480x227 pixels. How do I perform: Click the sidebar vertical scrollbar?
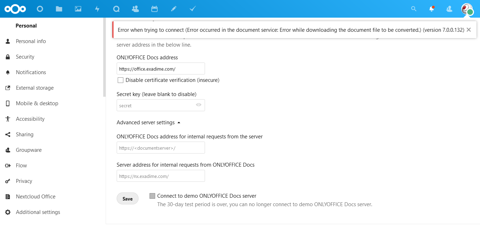tap(104, 57)
